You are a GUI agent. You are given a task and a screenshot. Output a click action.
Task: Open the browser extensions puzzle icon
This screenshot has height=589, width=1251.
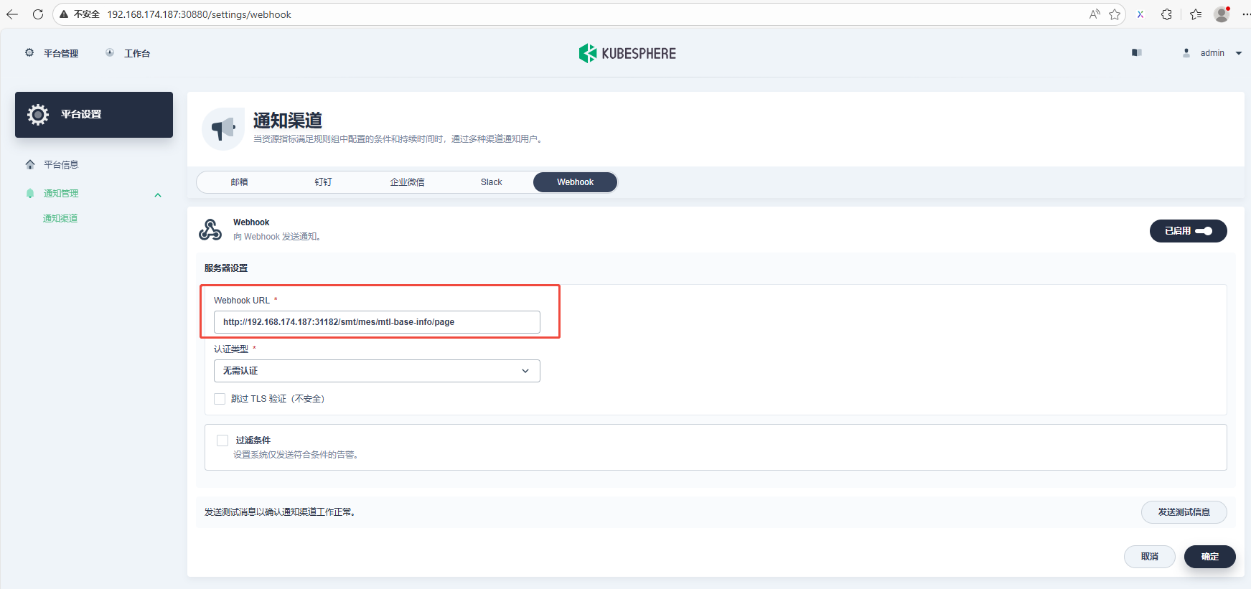[1166, 14]
